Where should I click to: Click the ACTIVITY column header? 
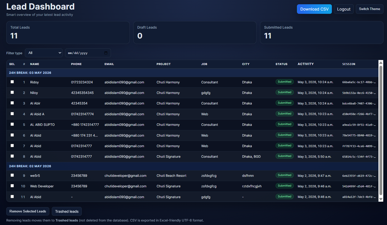(306, 64)
